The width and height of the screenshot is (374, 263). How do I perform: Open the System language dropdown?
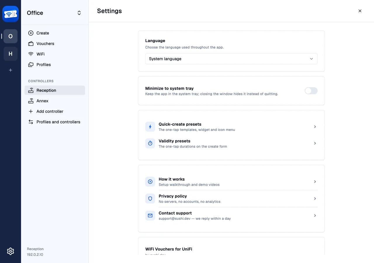(231, 59)
